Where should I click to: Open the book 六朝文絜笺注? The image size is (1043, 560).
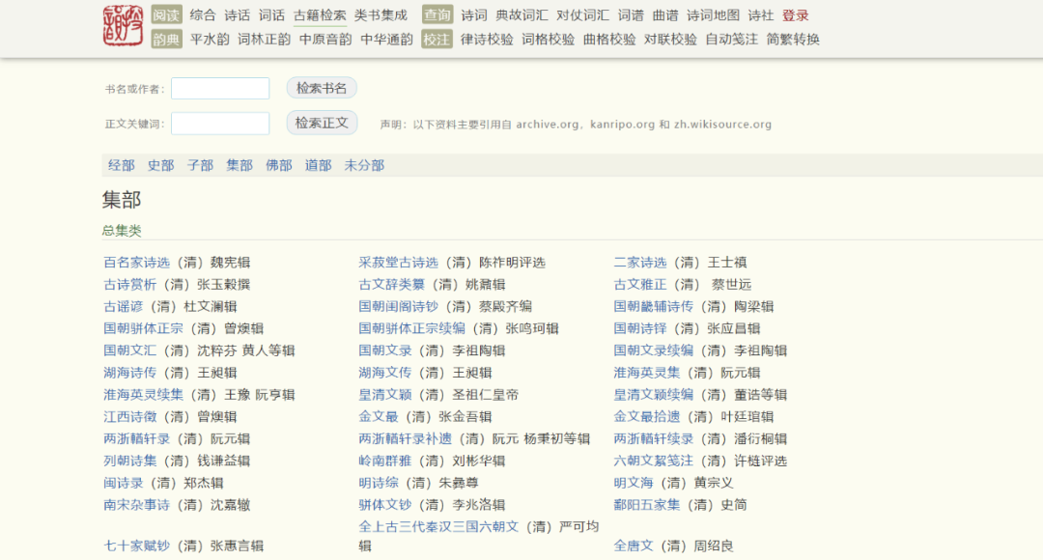pyautogui.click(x=653, y=461)
